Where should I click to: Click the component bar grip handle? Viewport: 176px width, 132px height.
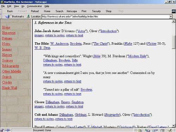[x=135, y=130]
